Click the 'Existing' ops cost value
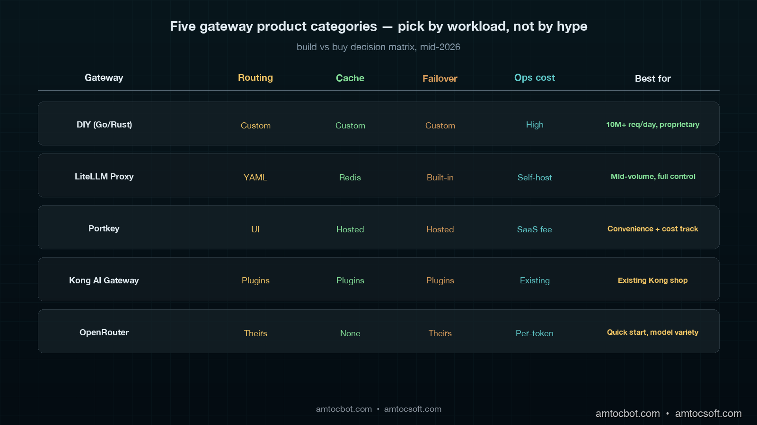The image size is (757, 425). point(535,280)
